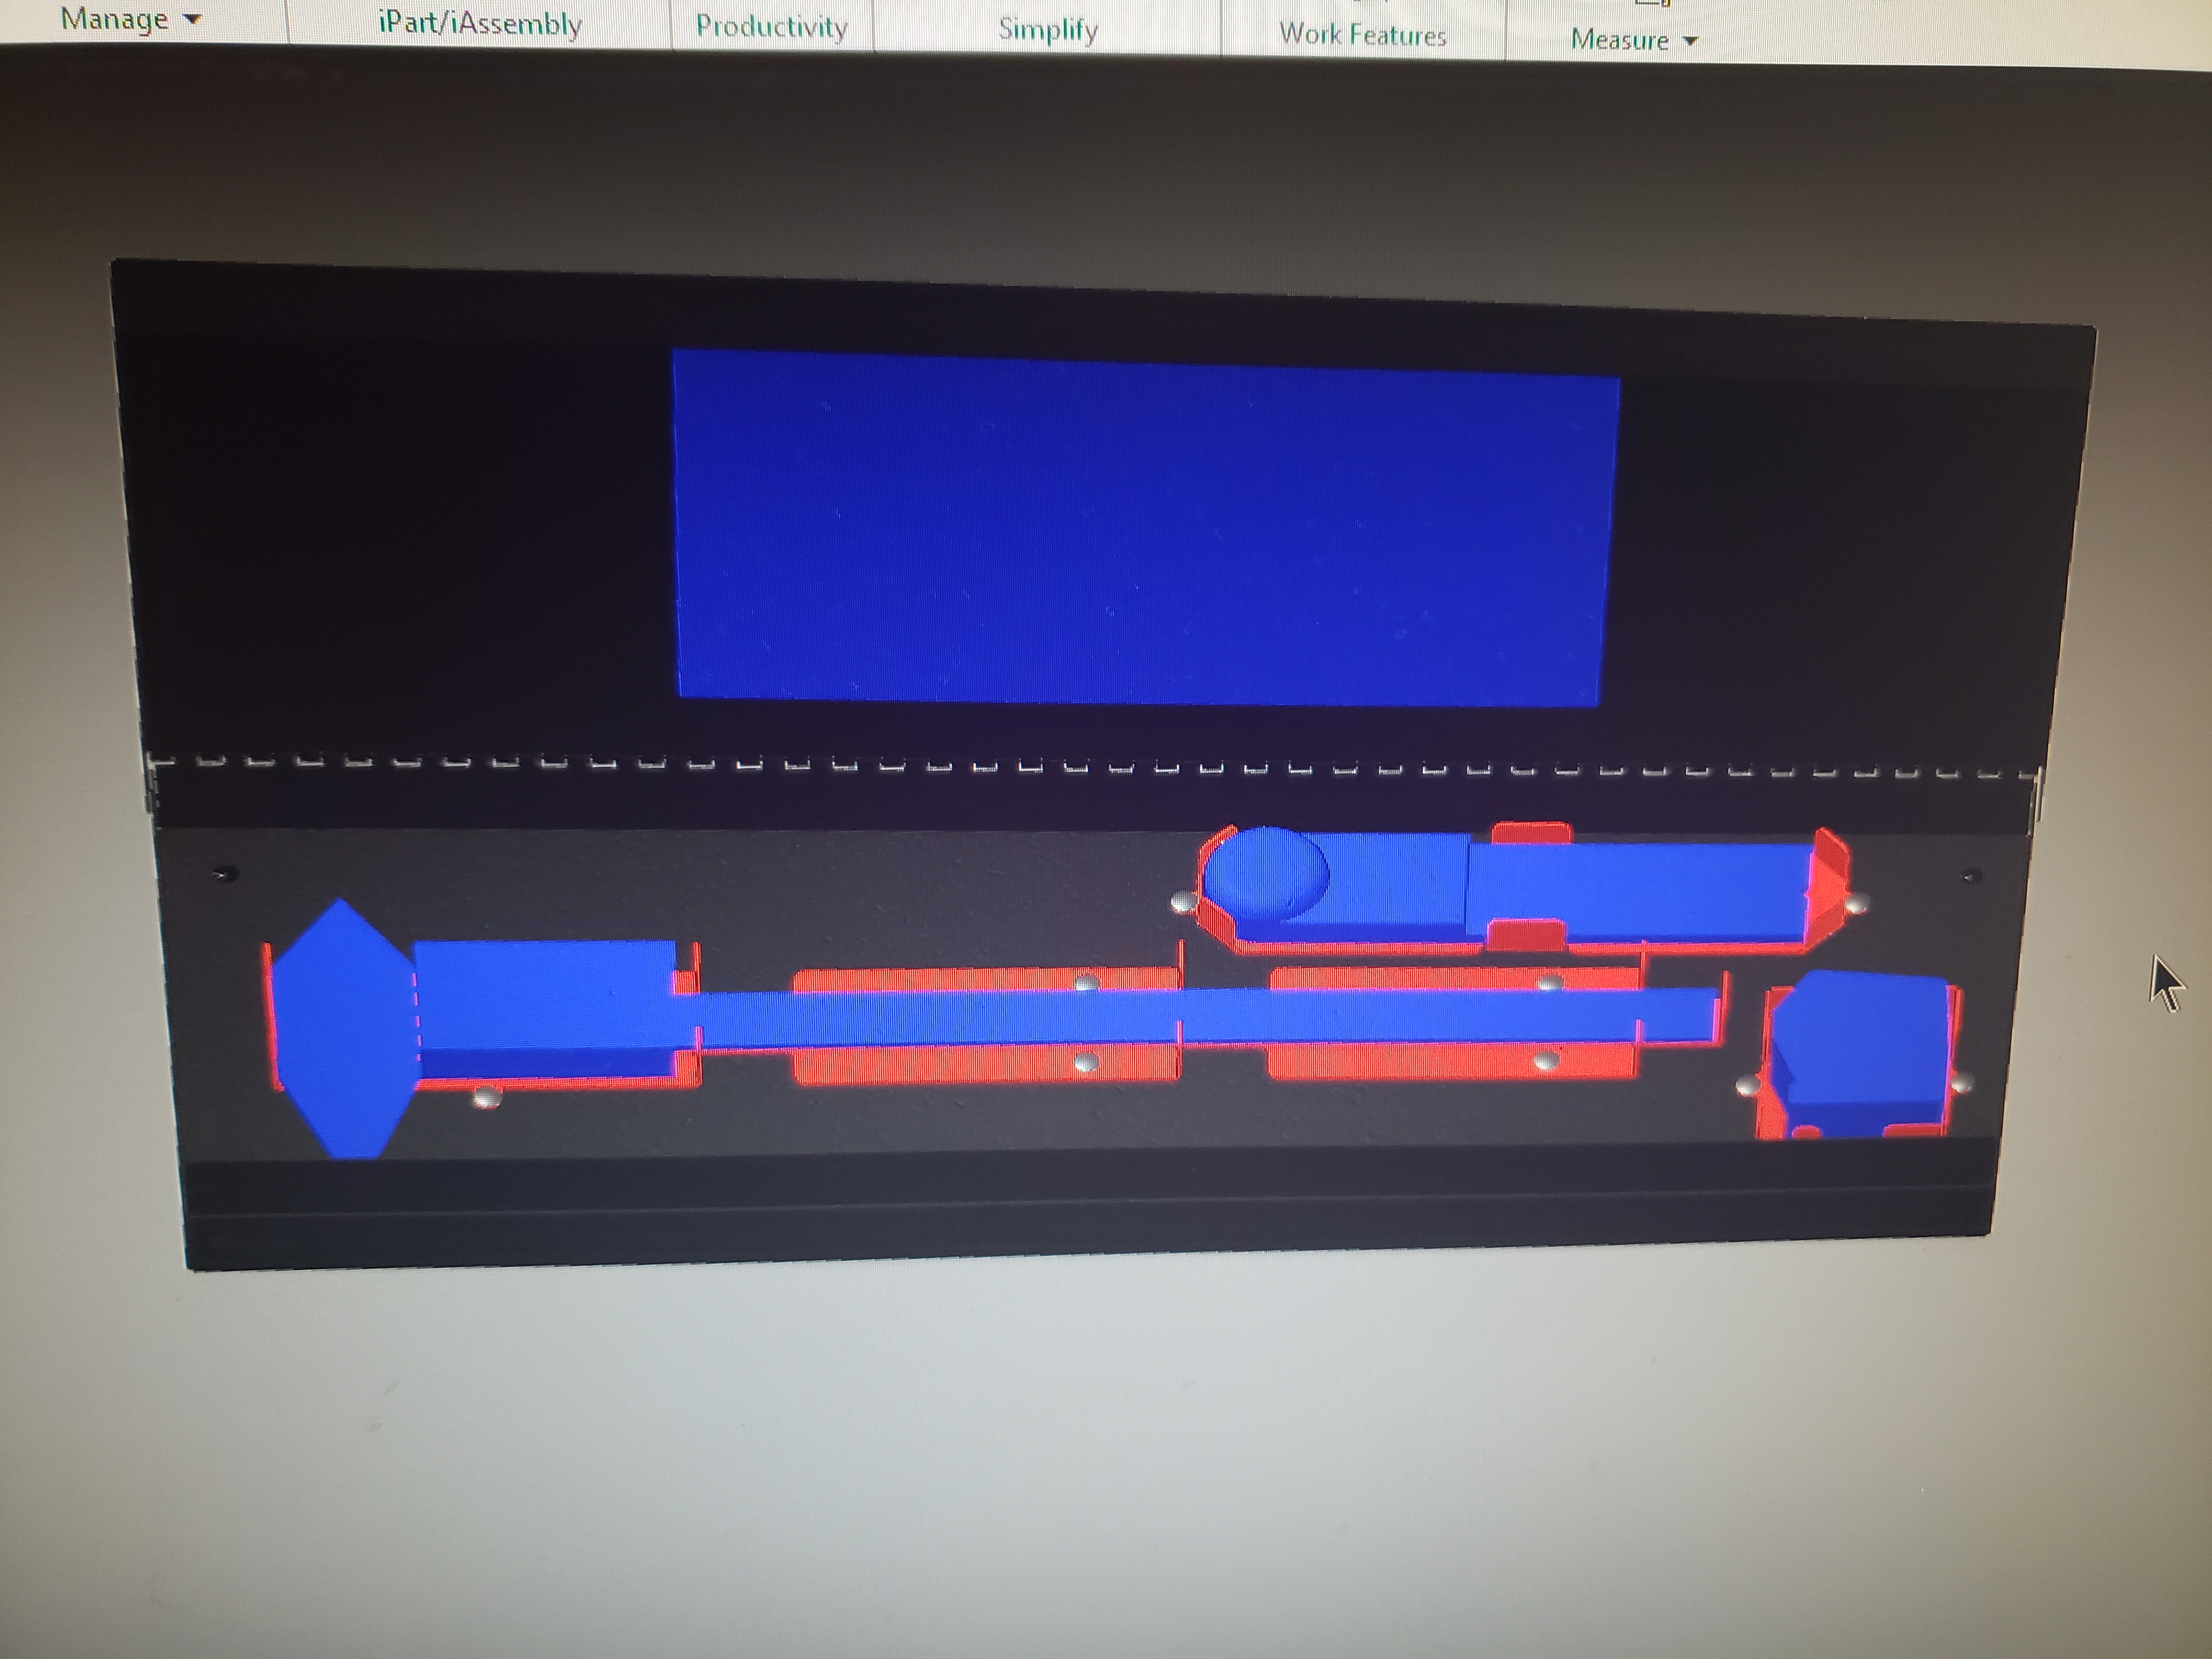Screen dimensions: 2212x1659
Task: Click the silver ball below the hexagonal part
Action: pyautogui.click(x=487, y=1098)
